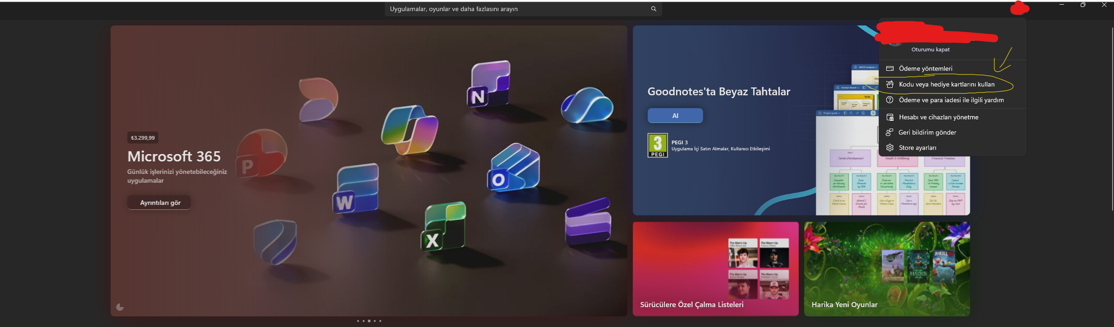Open Goodnotes'ta Beyaz Tahtalar banner
This screenshot has height=327, width=1114.
(x=801, y=120)
